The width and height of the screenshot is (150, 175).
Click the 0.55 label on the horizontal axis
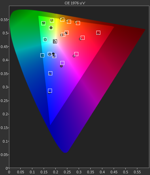[x=137, y=172]
